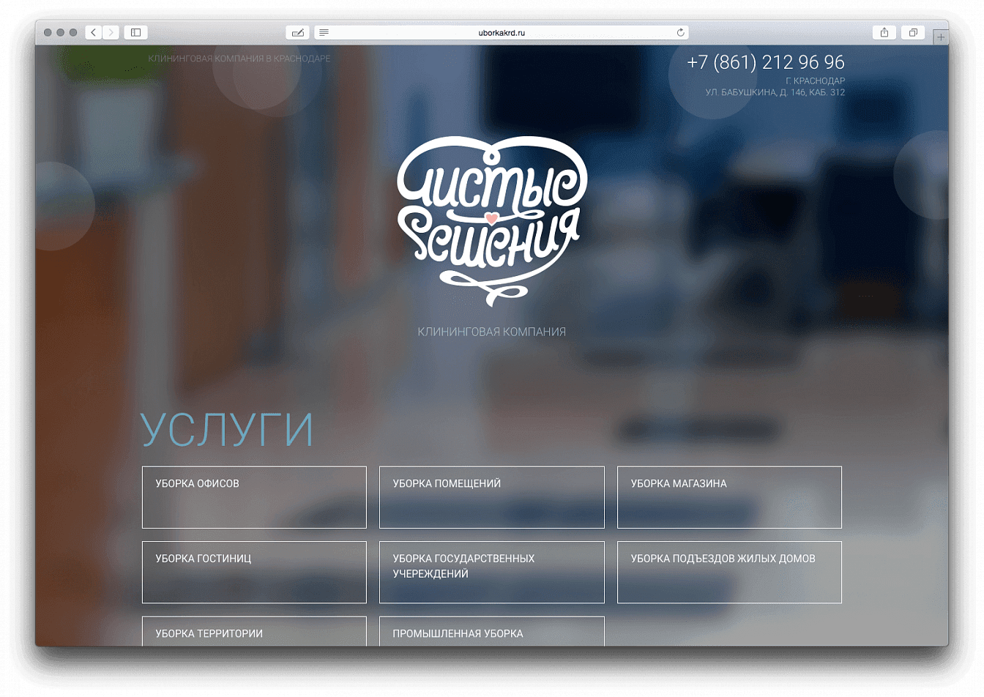Go back with the Safari back arrow
The height and width of the screenshot is (697, 984).
94,32
